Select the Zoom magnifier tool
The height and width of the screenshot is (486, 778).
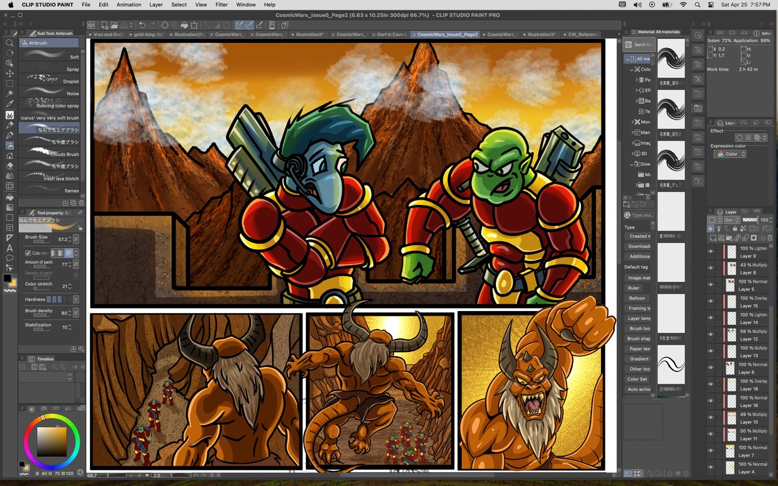[9, 43]
